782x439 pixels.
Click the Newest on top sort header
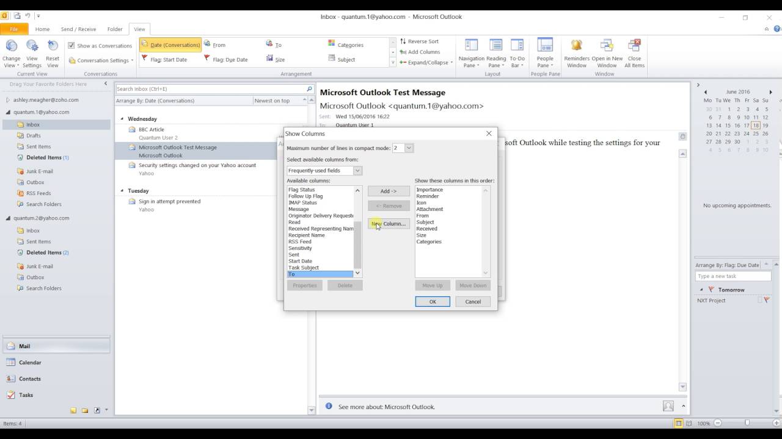point(272,101)
